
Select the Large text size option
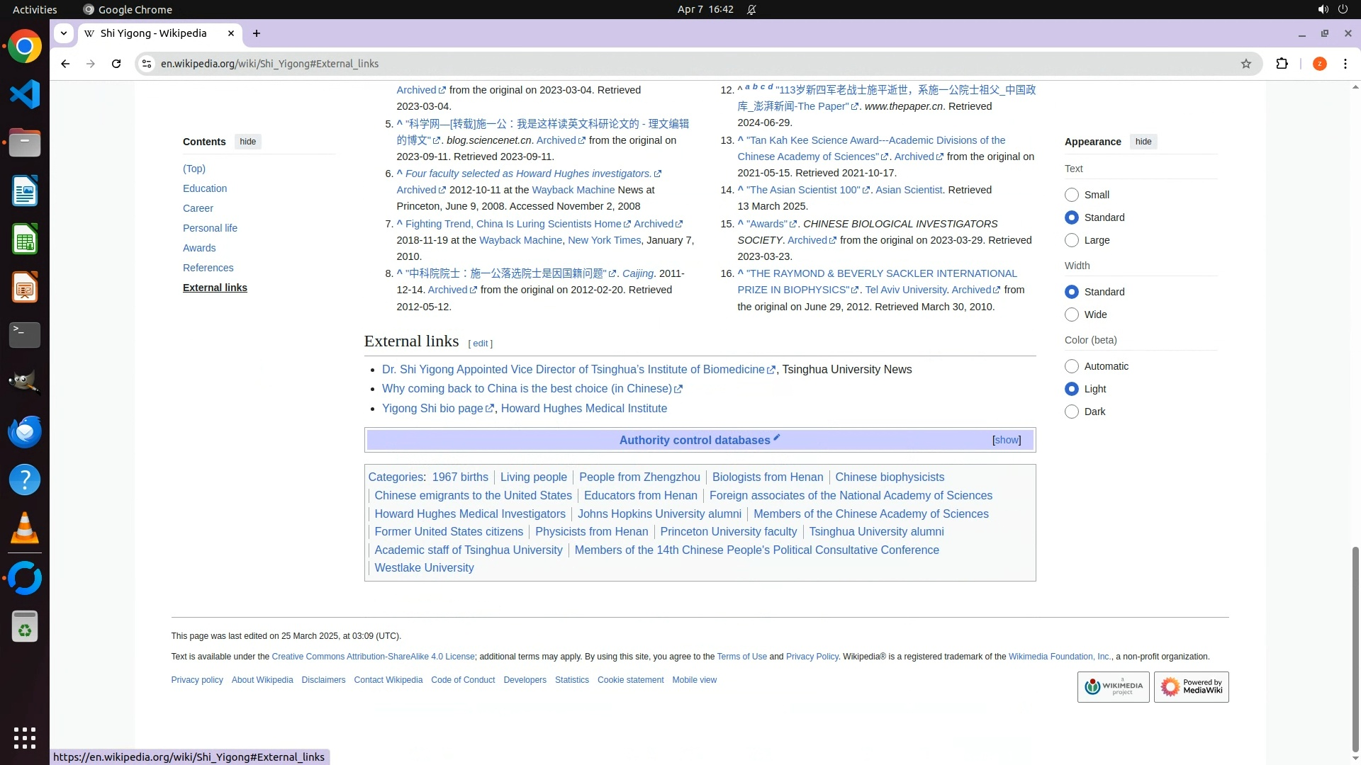(x=1072, y=240)
